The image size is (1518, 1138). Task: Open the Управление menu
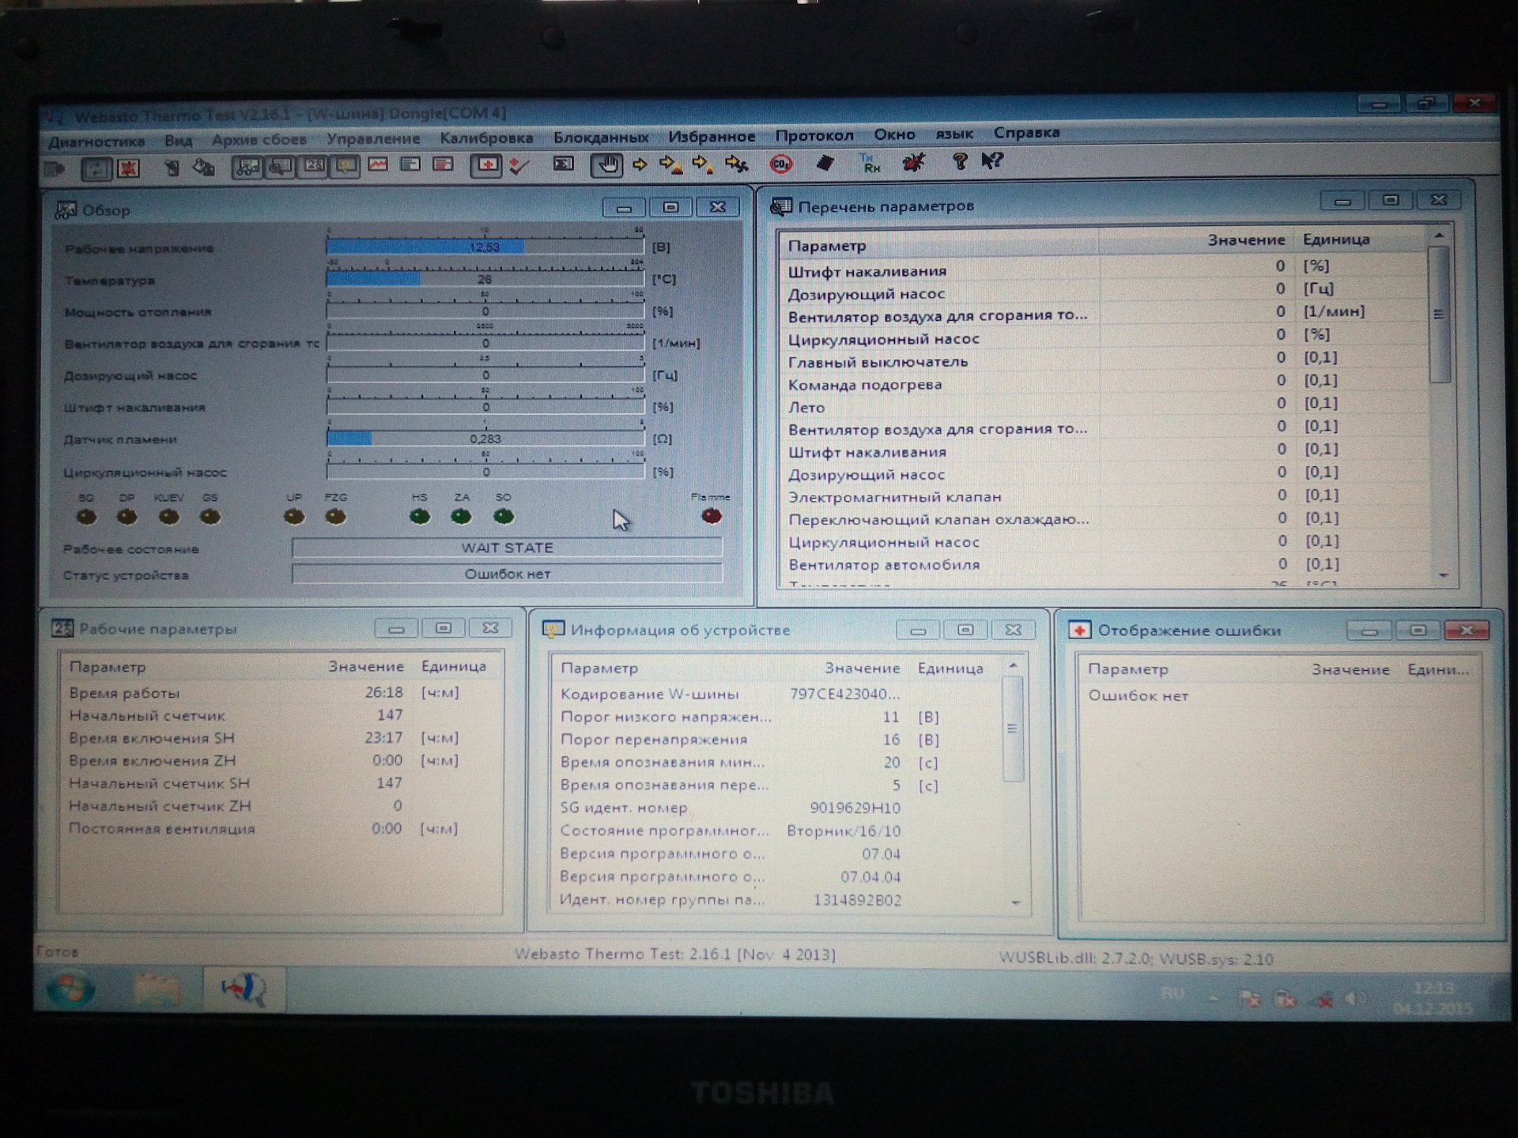(x=374, y=138)
